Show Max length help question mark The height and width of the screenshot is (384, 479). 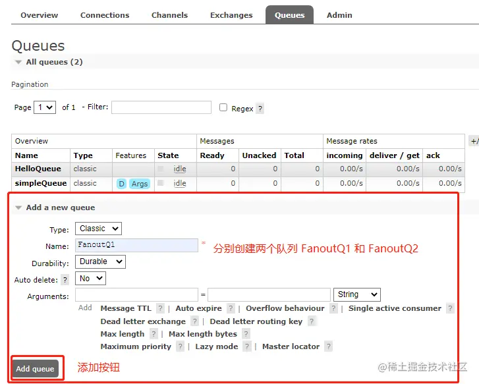pyautogui.click(x=154, y=334)
